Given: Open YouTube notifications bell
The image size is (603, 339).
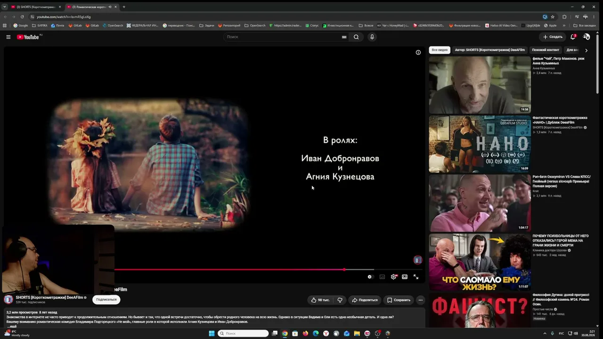Looking at the screenshot, I should tap(573, 37).
